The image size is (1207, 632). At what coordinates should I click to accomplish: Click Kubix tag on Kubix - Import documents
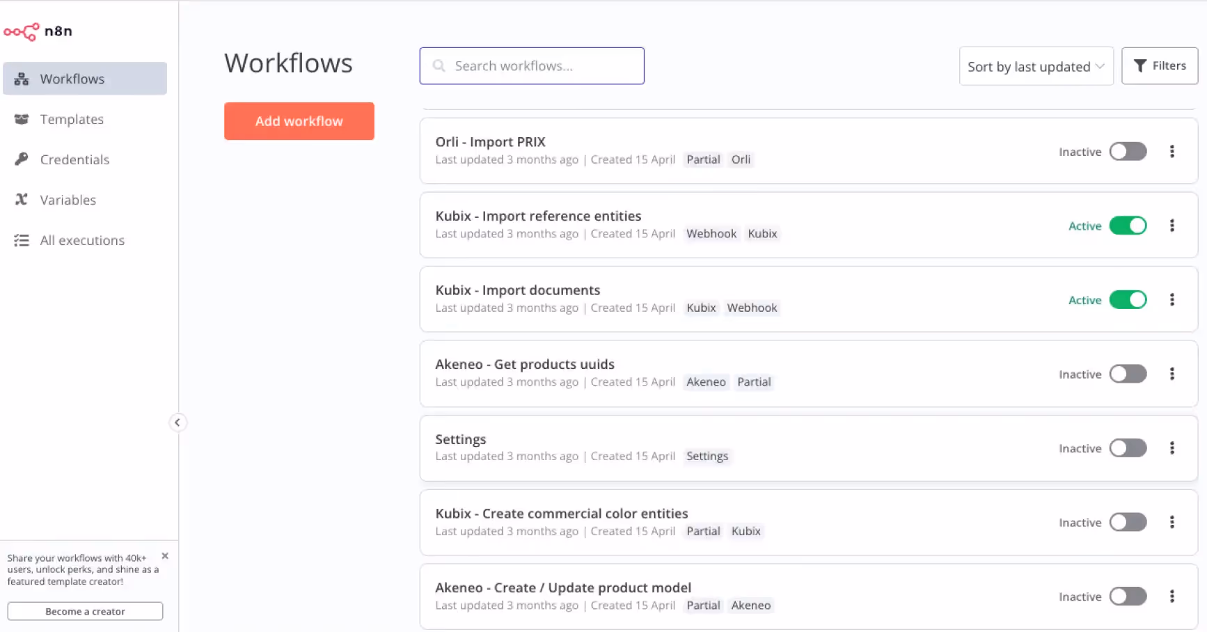(x=701, y=308)
